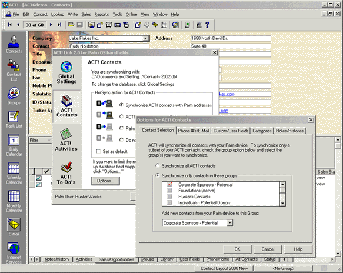Open the Groups sidebar icon

coord(14,96)
